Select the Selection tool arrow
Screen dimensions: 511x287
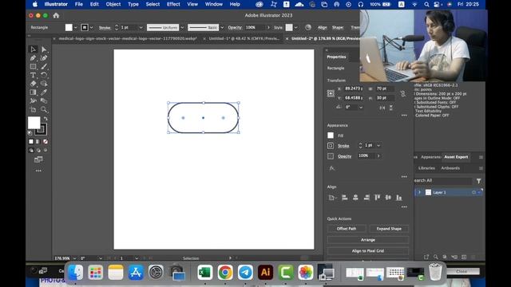click(33, 49)
